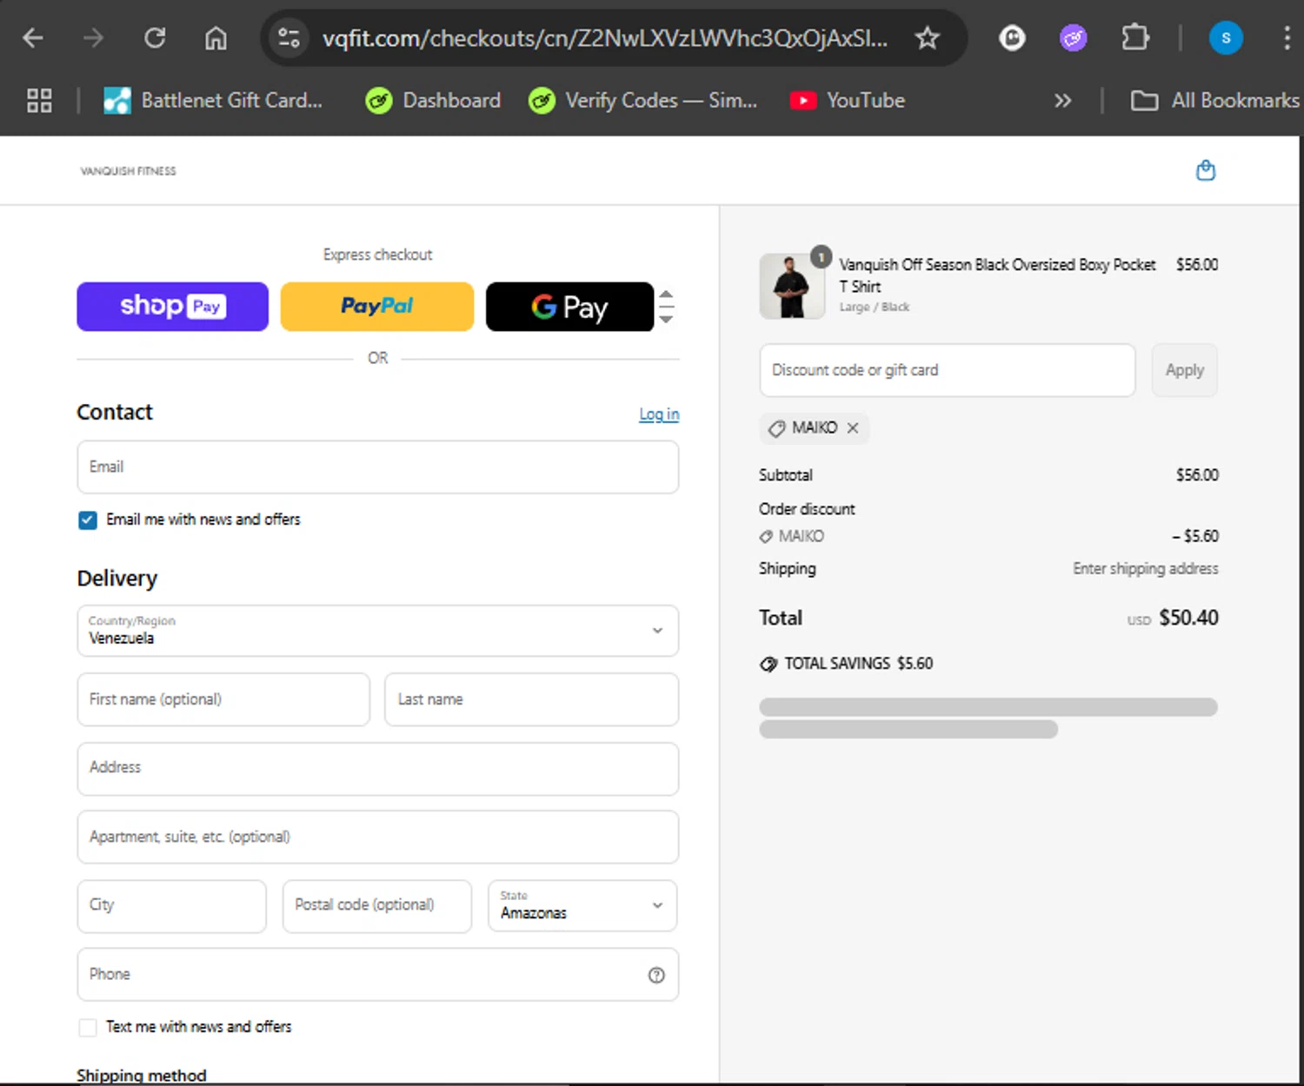Click the Total amount $50.40
1304x1086 pixels.
pos(1188,618)
